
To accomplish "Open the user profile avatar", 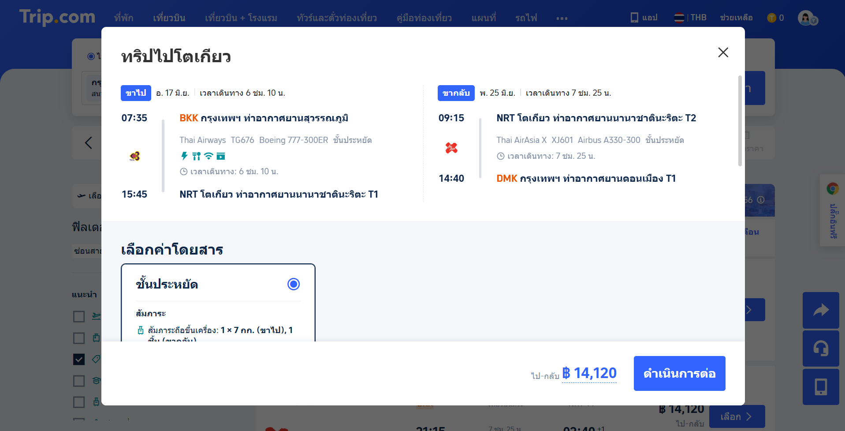I will click(807, 18).
